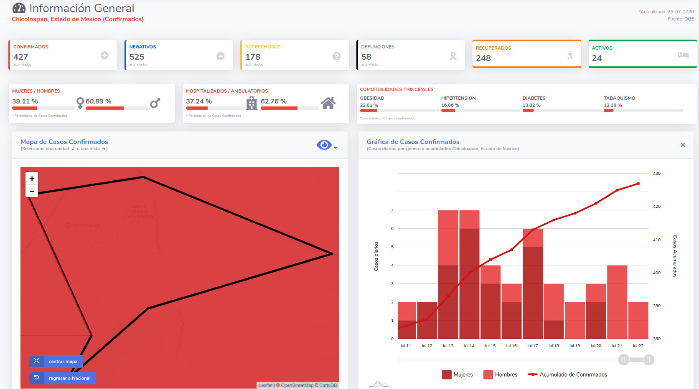Click the 39.11 % women percentage bar
This screenshot has height=389, width=699.
(43, 108)
